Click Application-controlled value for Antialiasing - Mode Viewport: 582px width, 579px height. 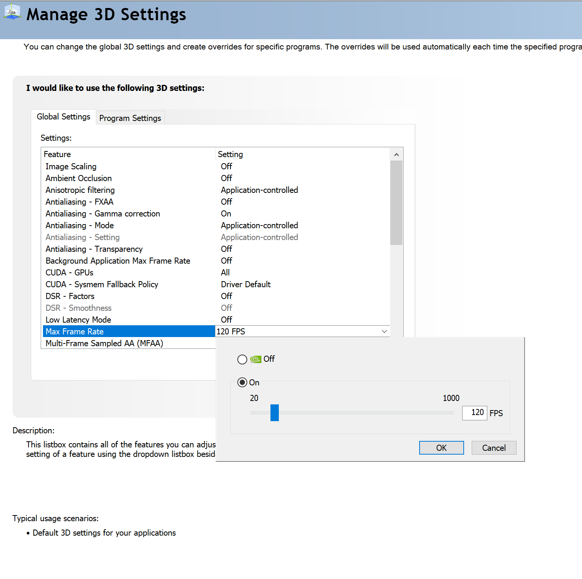pyautogui.click(x=259, y=226)
